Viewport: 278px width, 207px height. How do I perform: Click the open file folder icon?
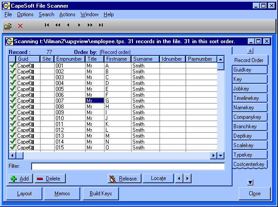[x=8, y=26]
